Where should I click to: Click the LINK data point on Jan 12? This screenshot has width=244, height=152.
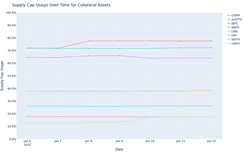(x=211, y=90)
